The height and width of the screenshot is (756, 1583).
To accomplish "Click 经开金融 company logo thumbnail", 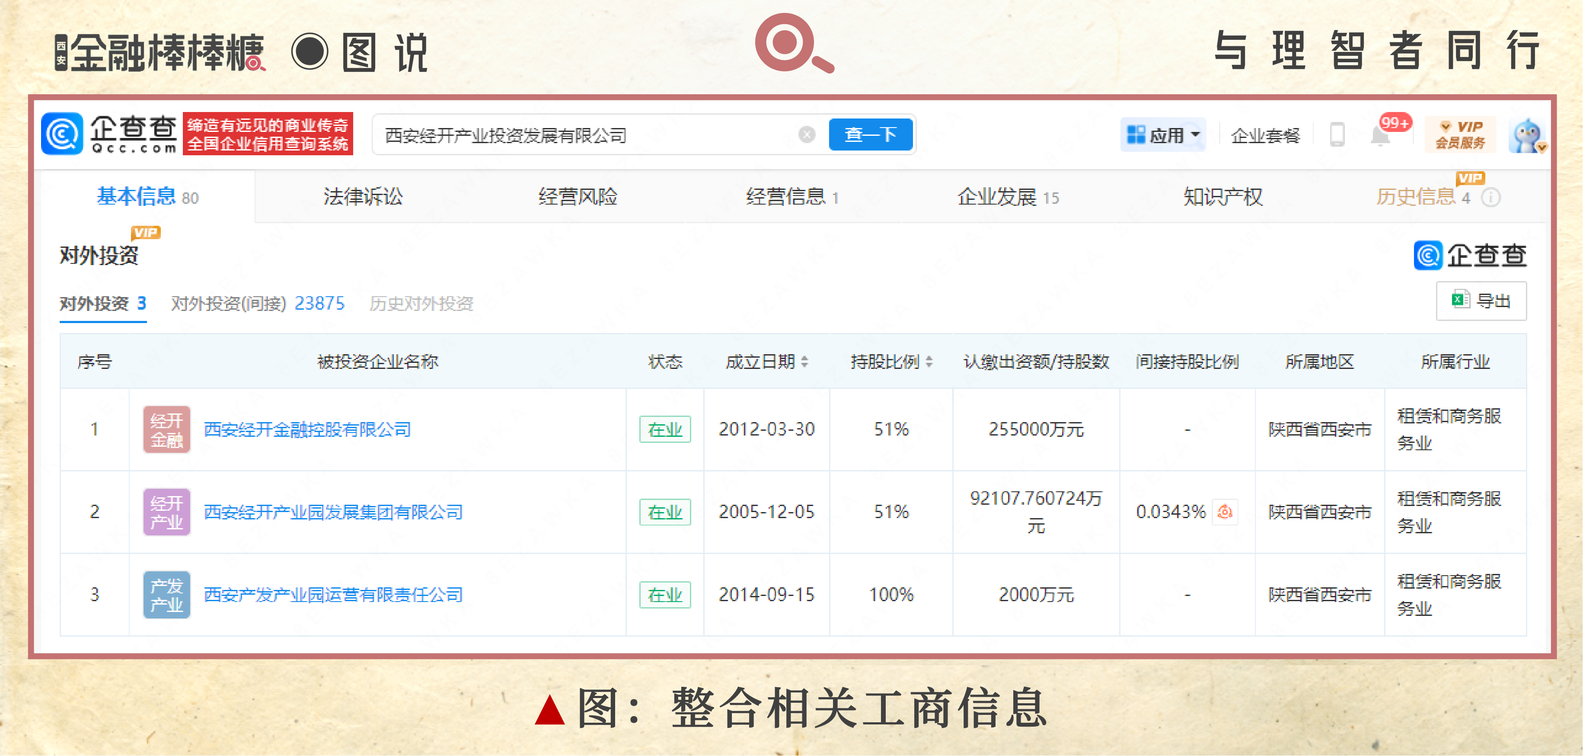I will [x=166, y=429].
